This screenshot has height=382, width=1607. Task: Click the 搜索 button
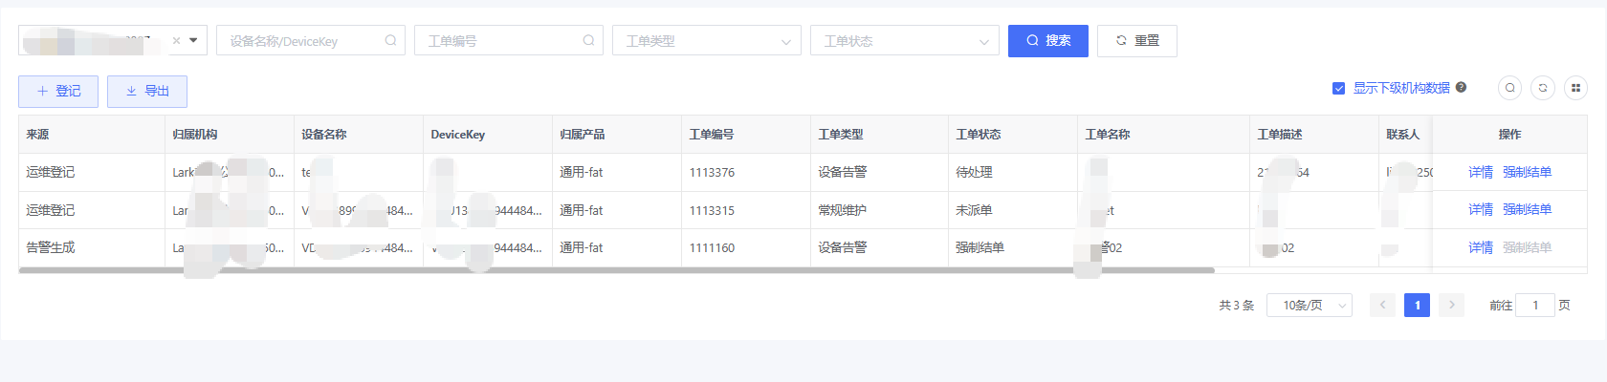click(x=1047, y=41)
